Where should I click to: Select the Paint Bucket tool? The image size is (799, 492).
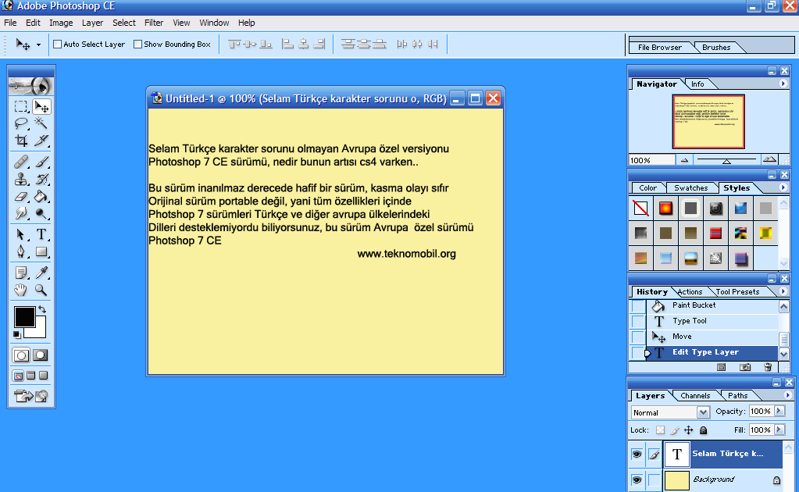(41, 197)
